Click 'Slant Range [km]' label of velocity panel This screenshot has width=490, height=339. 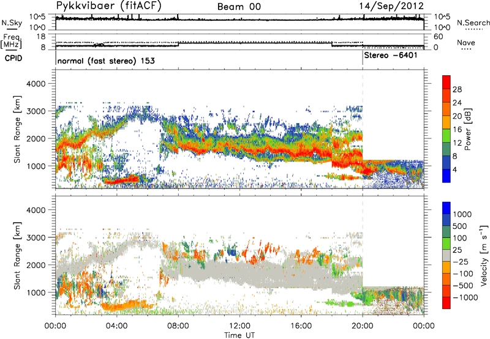tap(17, 256)
